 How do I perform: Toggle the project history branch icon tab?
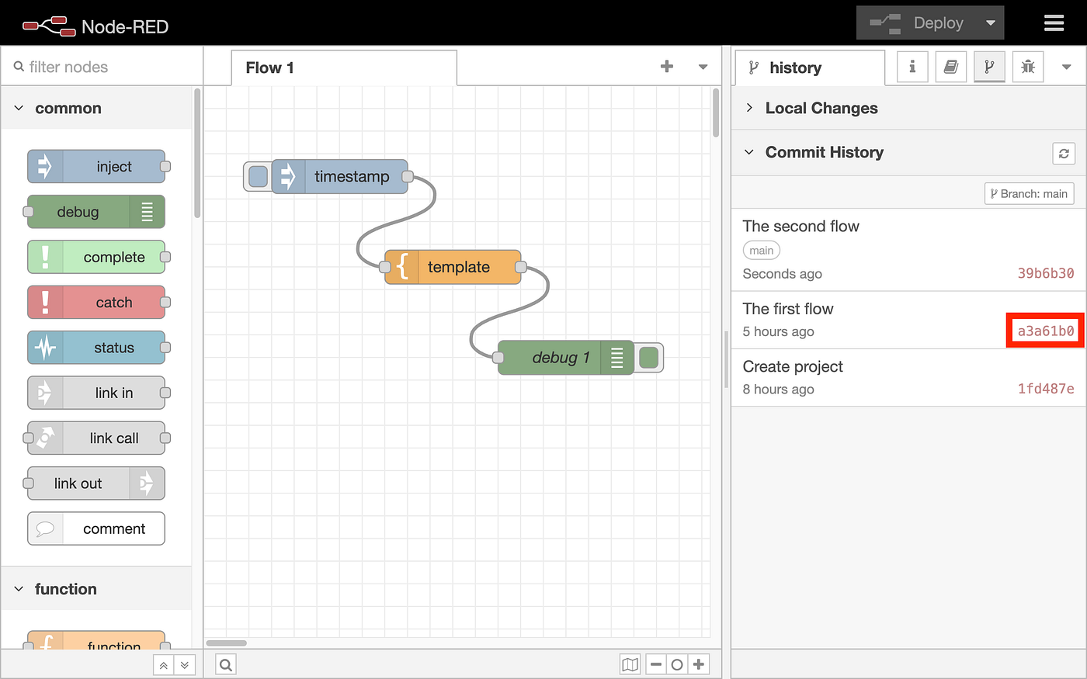point(989,68)
